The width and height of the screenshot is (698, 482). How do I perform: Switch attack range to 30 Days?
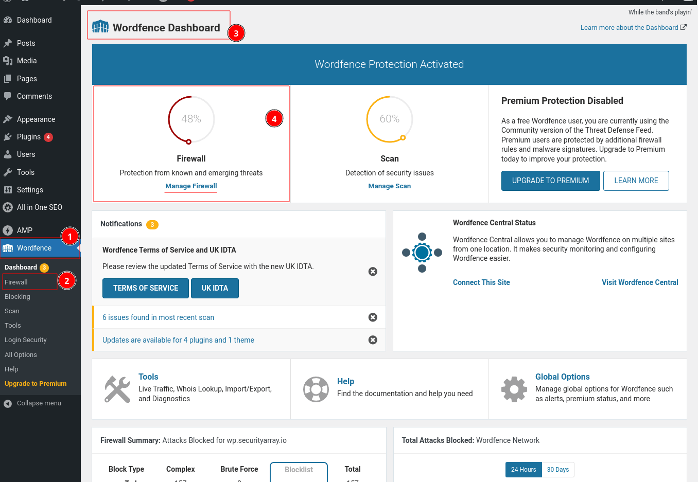(557, 470)
